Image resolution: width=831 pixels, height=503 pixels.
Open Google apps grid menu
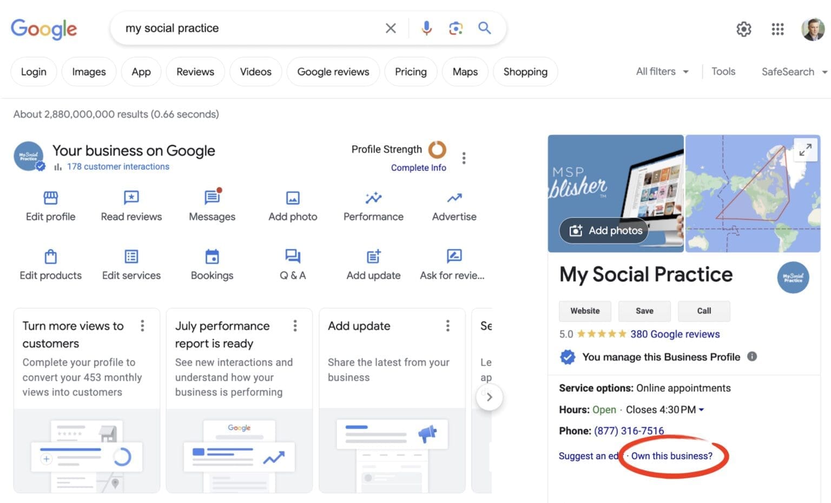(x=777, y=29)
